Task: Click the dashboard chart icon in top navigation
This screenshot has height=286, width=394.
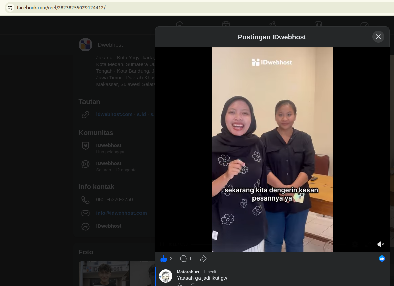Action: coord(318,25)
